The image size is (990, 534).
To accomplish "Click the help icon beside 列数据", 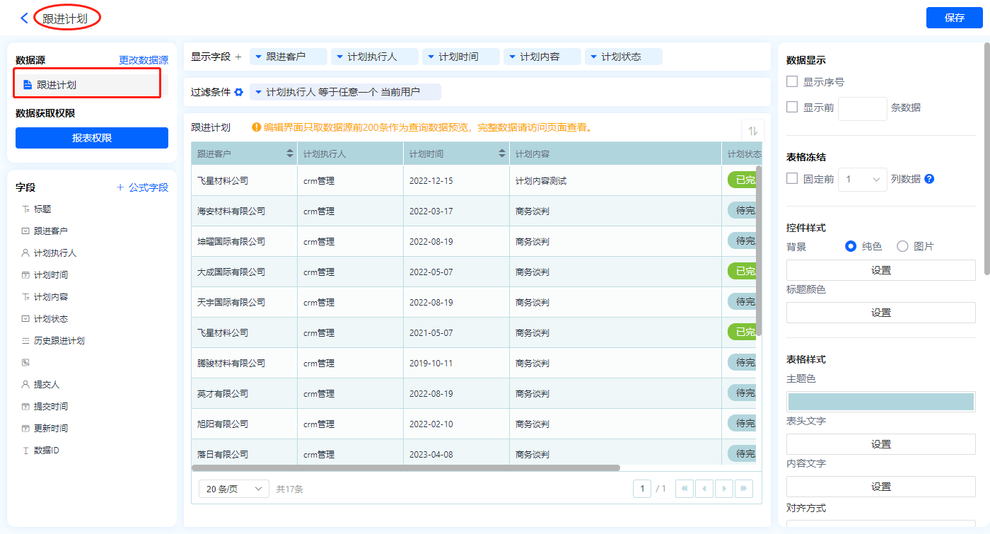I will (x=929, y=179).
